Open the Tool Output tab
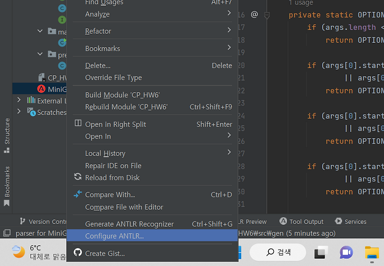 click(x=302, y=221)
